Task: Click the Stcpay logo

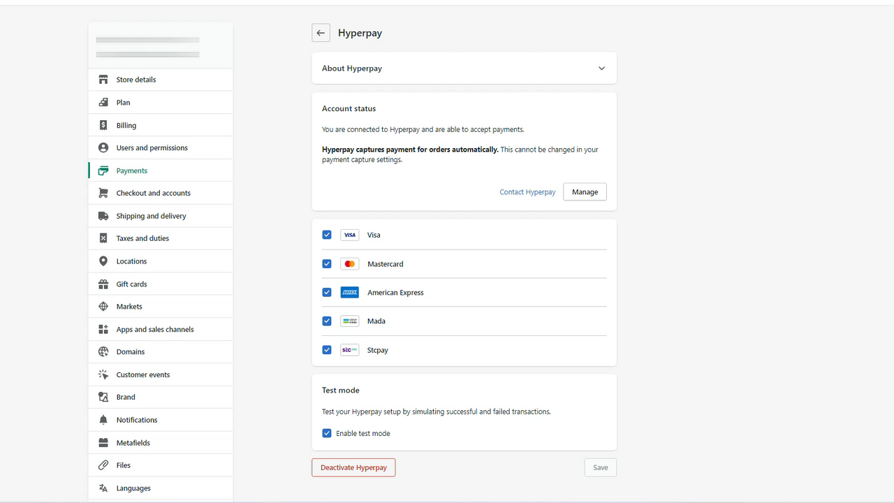Action: point(350,350)
